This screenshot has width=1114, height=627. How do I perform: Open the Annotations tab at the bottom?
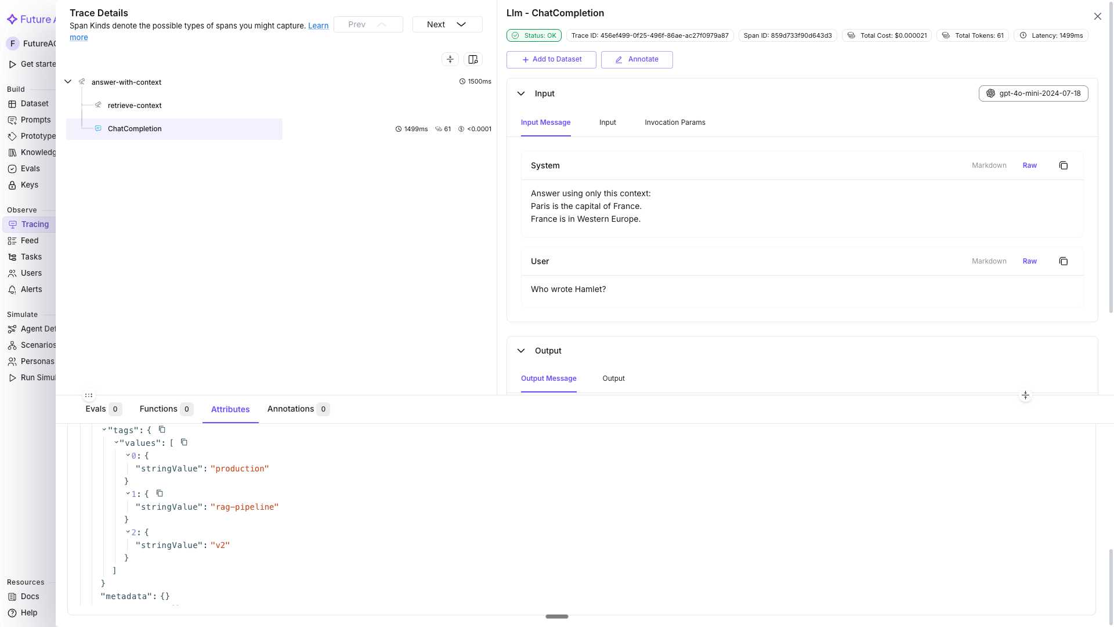[291, 409]
